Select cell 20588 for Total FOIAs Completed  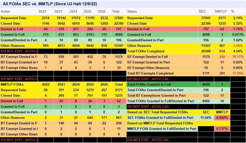(x=206, y=51)
